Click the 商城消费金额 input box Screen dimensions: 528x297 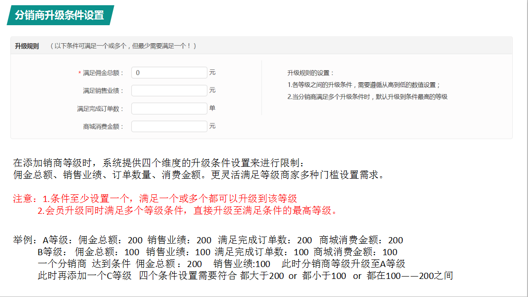[x=169, y=126]
